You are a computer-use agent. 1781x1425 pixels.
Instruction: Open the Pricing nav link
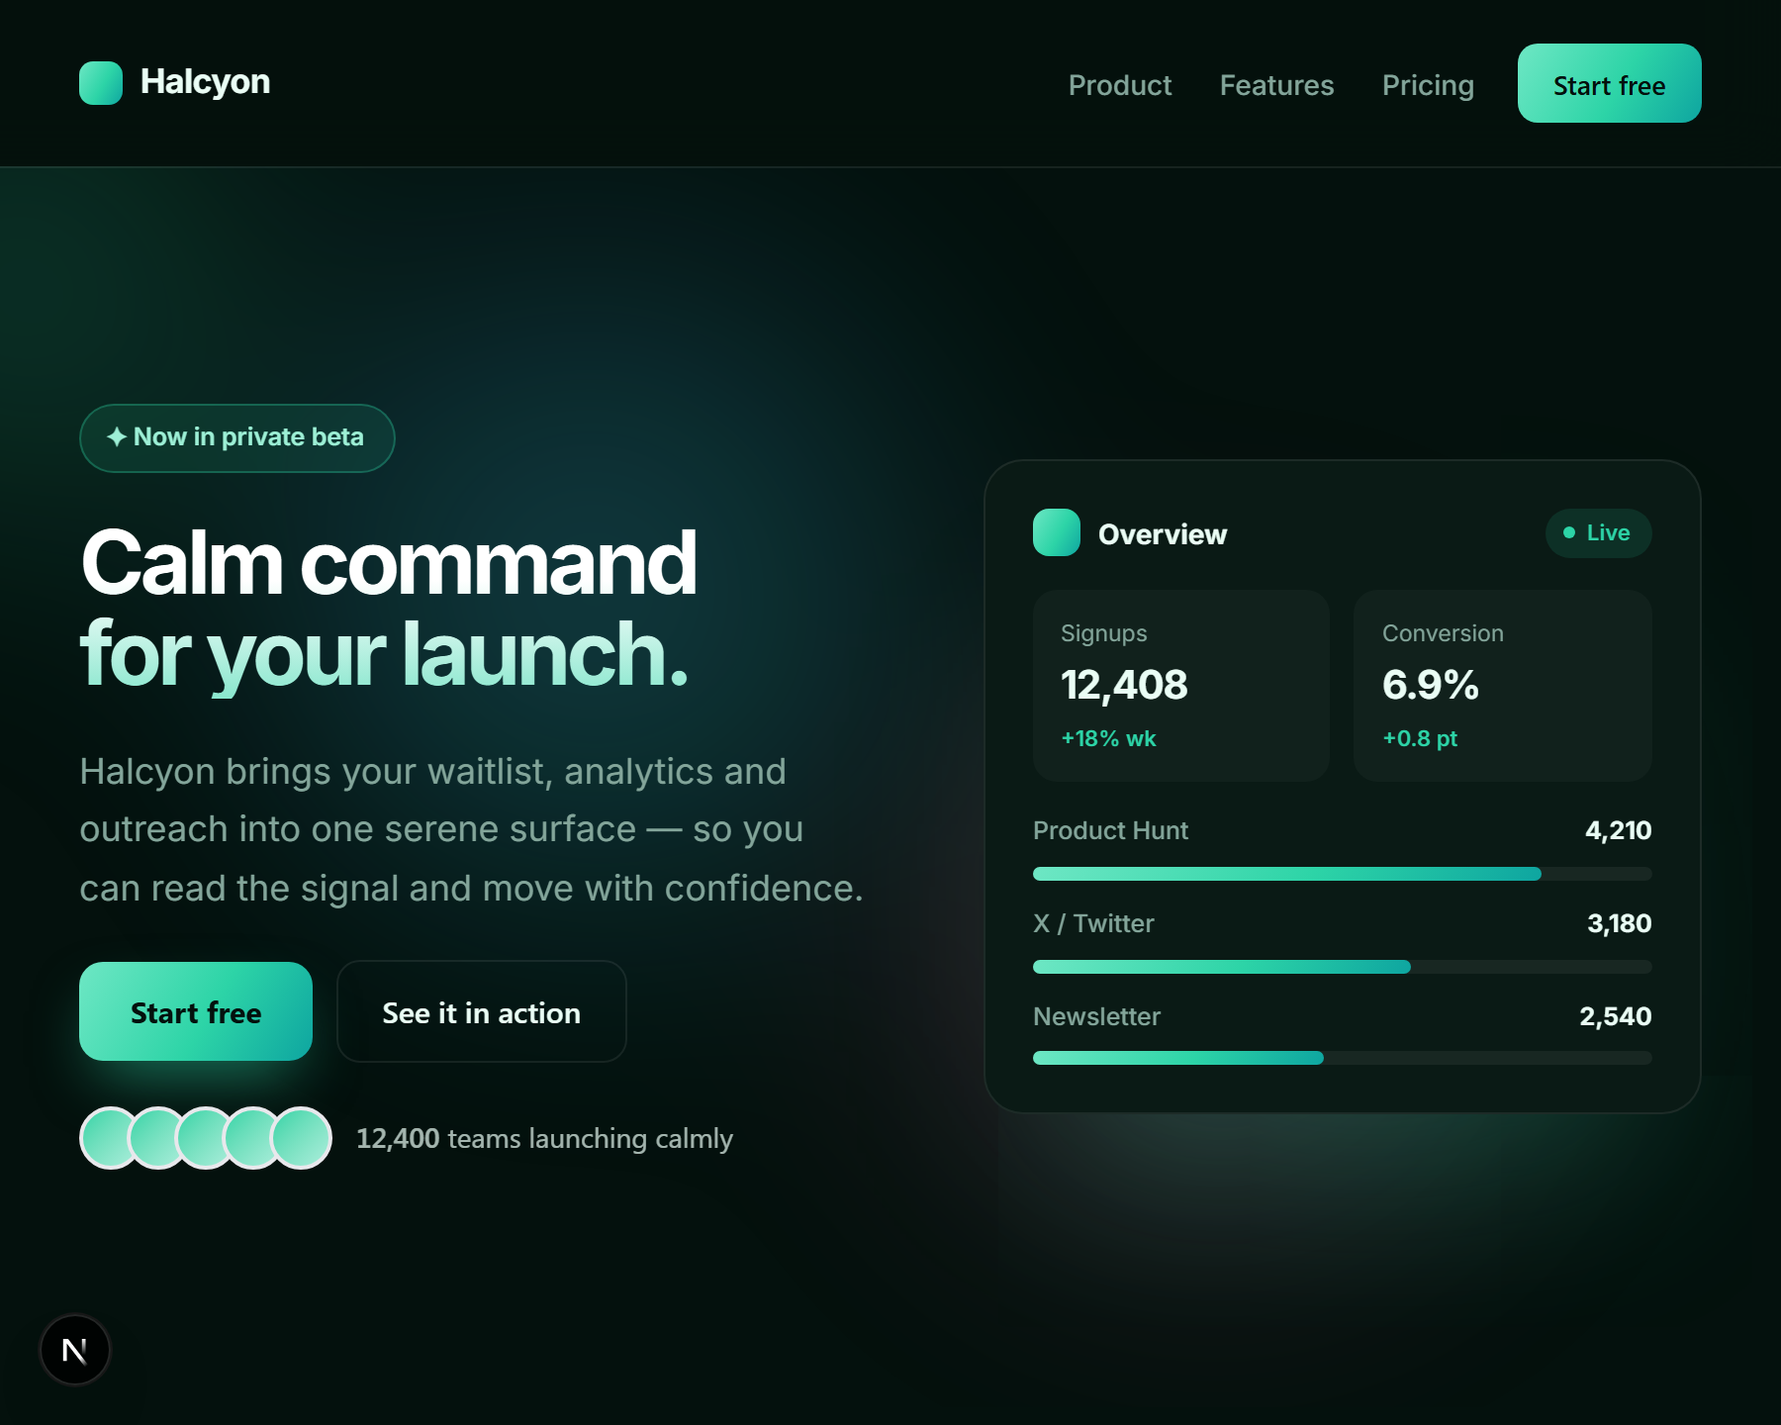pyautogui.click(x=1428, y=85)
